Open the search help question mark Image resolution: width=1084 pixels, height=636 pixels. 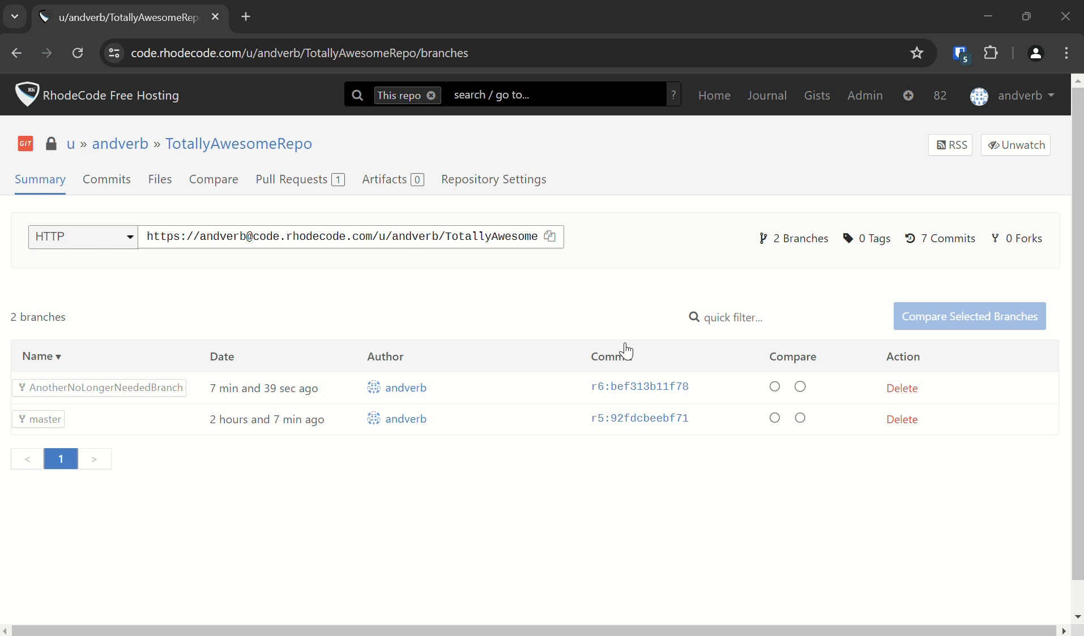click(673, 94)
